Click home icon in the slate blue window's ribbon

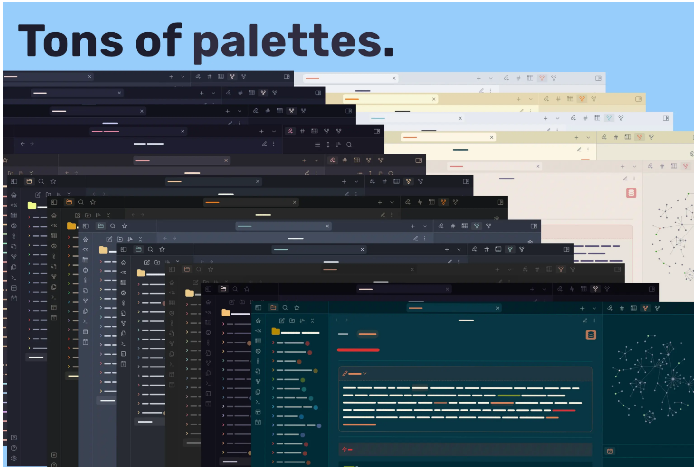[x=86, y=239]
